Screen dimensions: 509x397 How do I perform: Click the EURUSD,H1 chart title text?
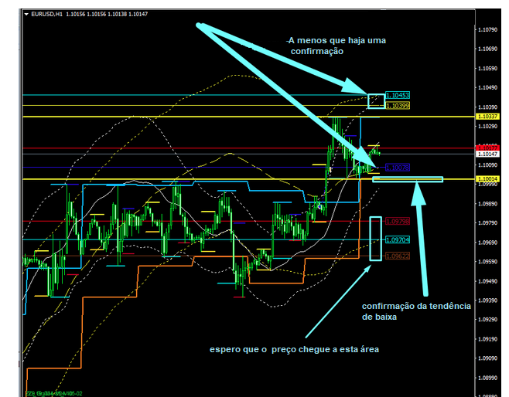pos(46,14)
